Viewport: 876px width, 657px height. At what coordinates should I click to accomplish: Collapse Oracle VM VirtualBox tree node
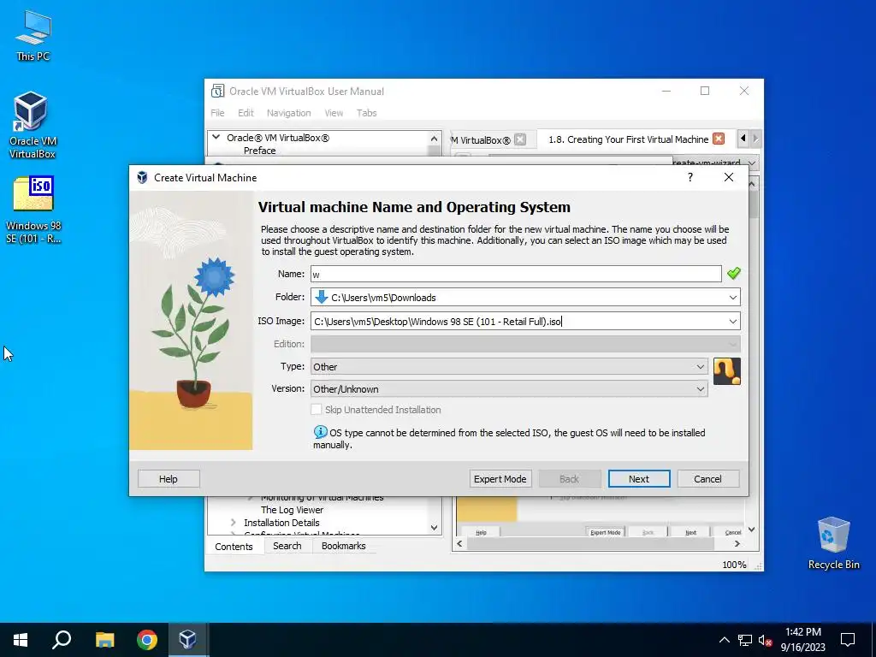point(216,137)
